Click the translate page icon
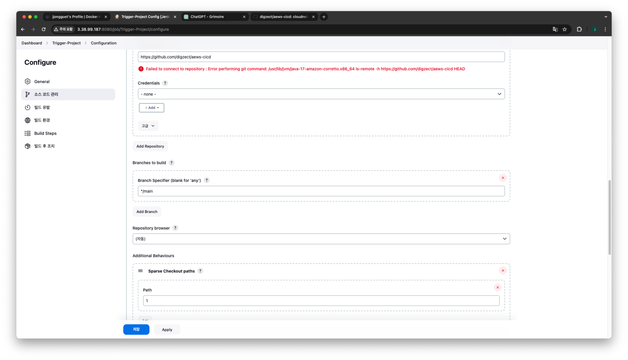This screenshot has width=628, height=360. pyautogui.click(x=555, y=29)
